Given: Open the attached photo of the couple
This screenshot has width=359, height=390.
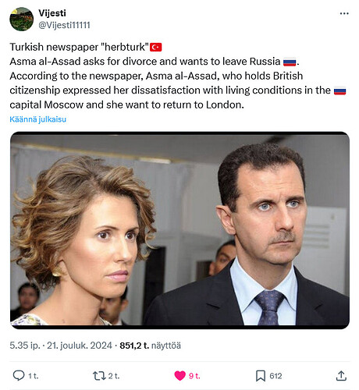Looking at the screenshot, I should click(x=179, y=230).
